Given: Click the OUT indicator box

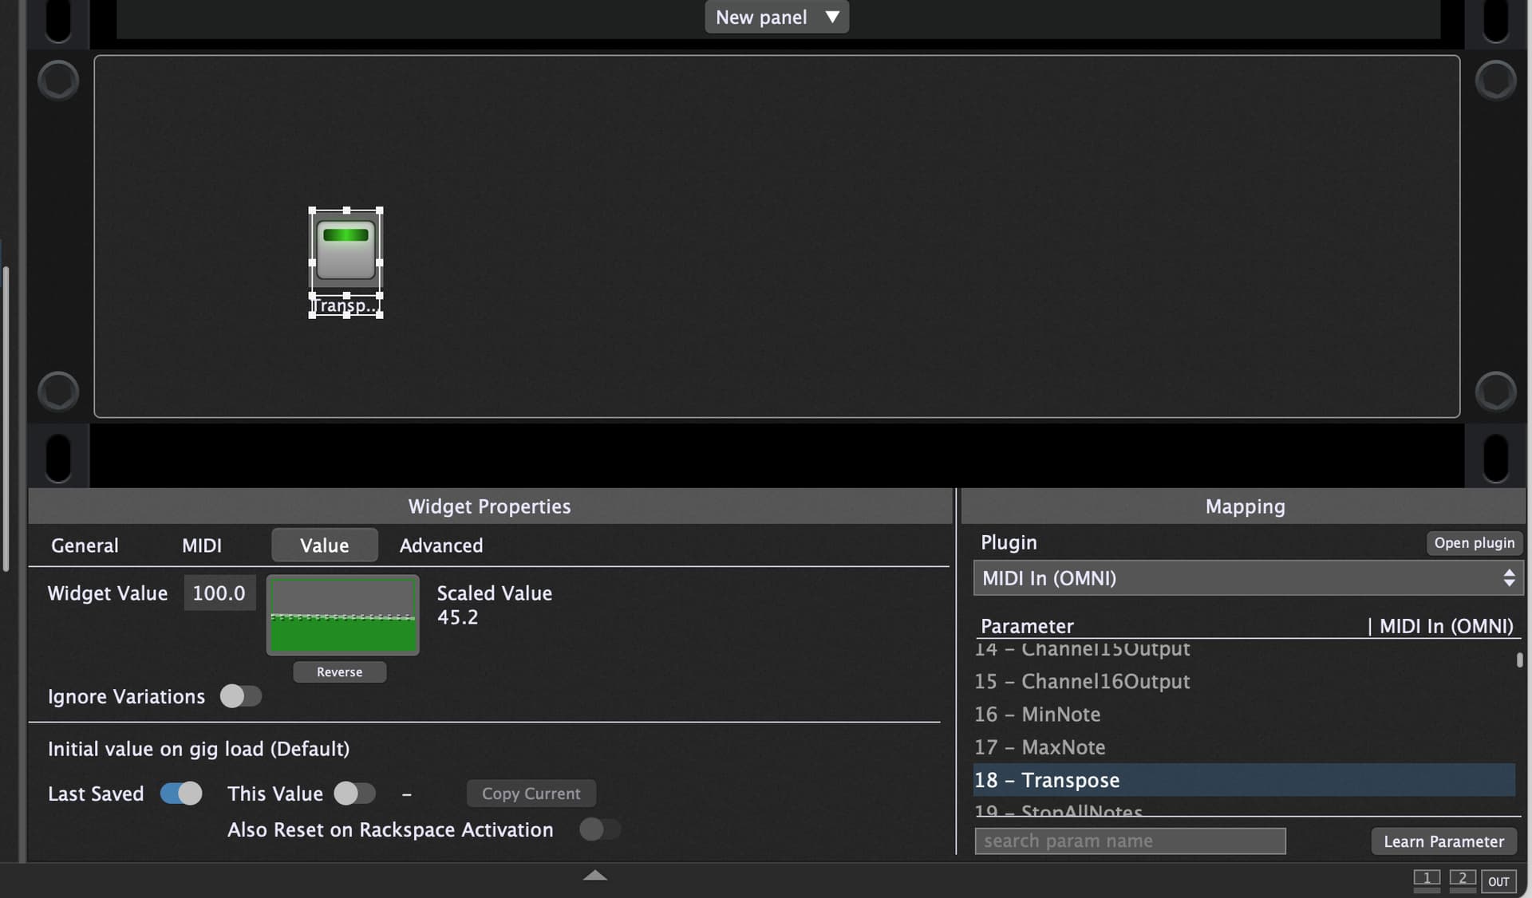Looking at the screenshot, I should coord(1498,881).
